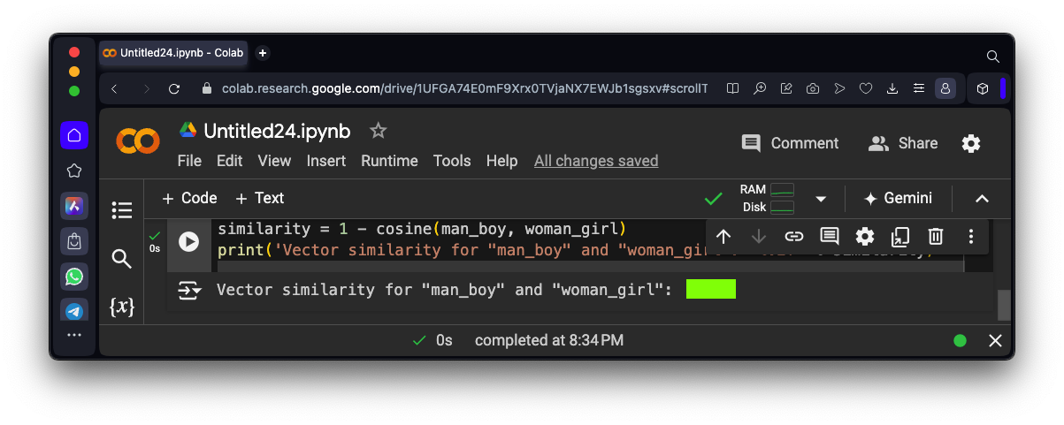Screen dimensions: 1064x425
Task: Open the cell editor settings gear
Action: point(865,236)
